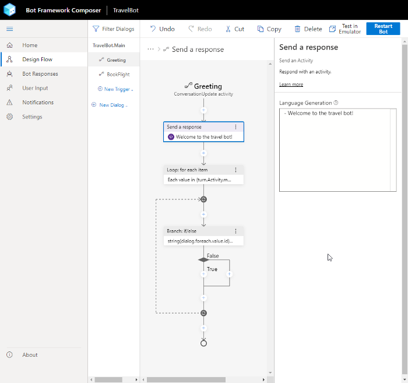Click the canvas horizontal scrollbar thumb
Image resolution: width=408 pixels, height=383 pixels.
tap(186, 380)
